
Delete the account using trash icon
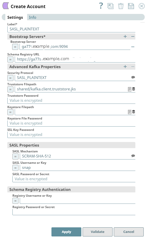click(121, 6)
